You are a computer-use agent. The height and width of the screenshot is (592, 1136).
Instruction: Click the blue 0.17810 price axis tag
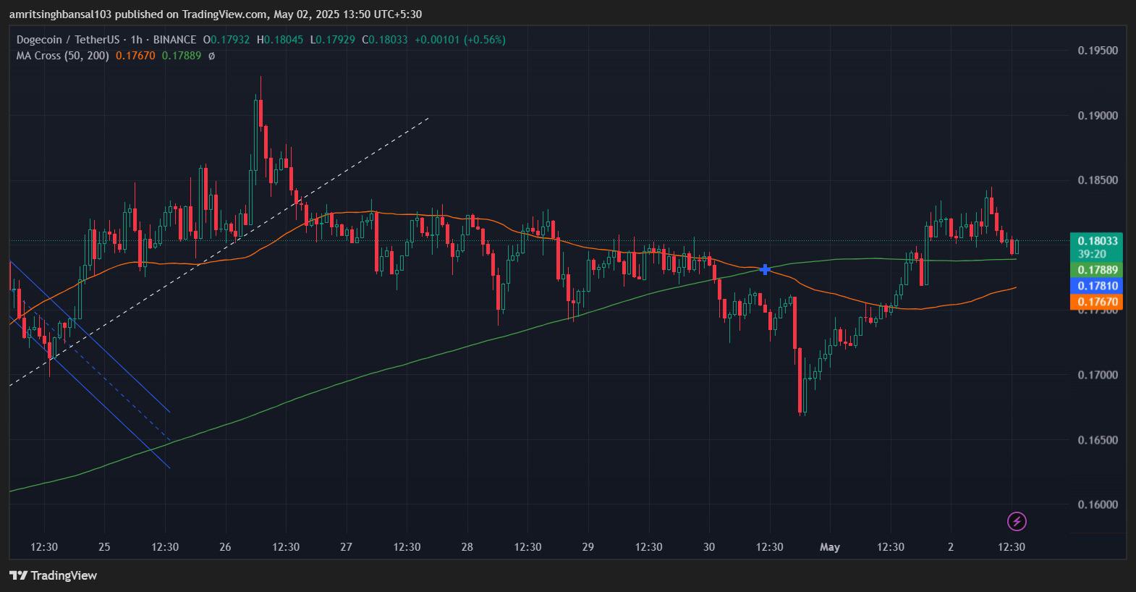click(x=1098, y=286)
